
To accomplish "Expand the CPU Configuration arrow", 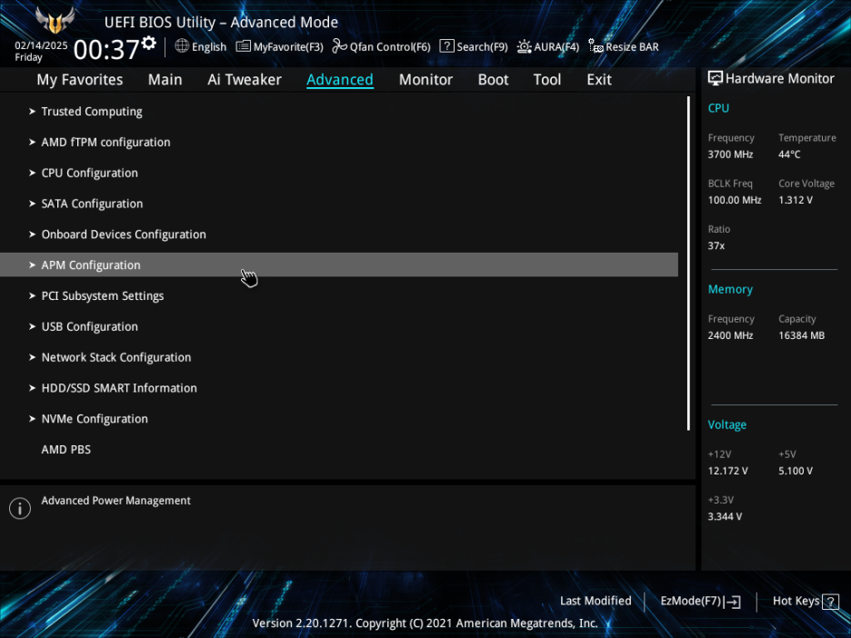I will [32, 173].
